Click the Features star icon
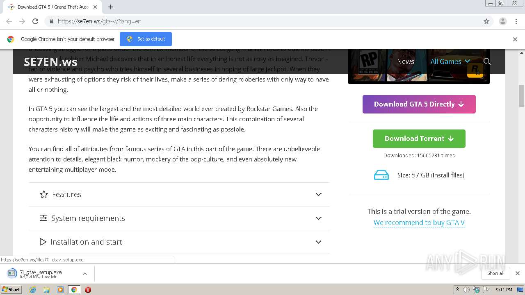Viewport: 525px width, 295px height. tap(44, 194)
